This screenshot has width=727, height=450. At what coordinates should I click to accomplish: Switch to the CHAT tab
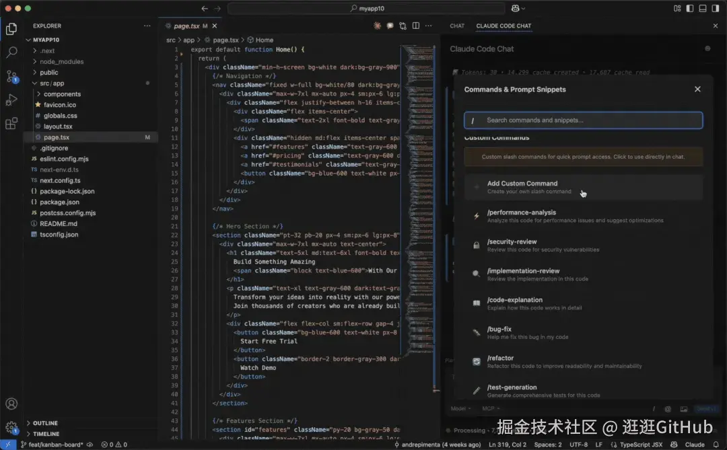(x=456, y=26)
